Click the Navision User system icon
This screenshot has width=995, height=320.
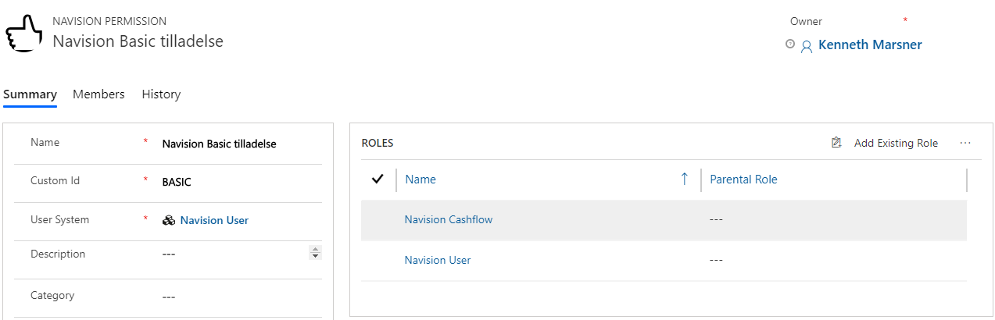click(169, 221)
